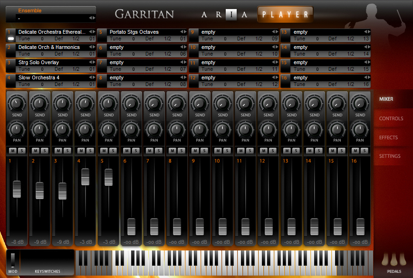Select instrument slot number 1
The width and height of the screenshot is (413, 278).
click(x=10, y=35)
